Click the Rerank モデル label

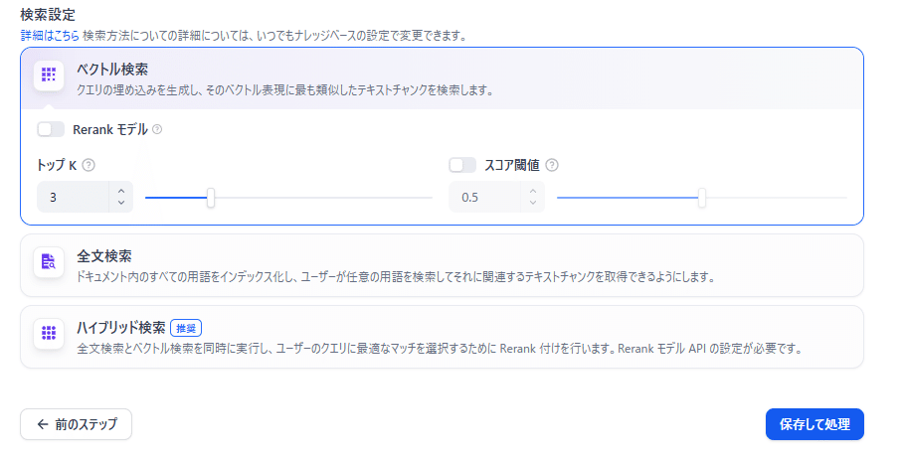tap(110, 130)
